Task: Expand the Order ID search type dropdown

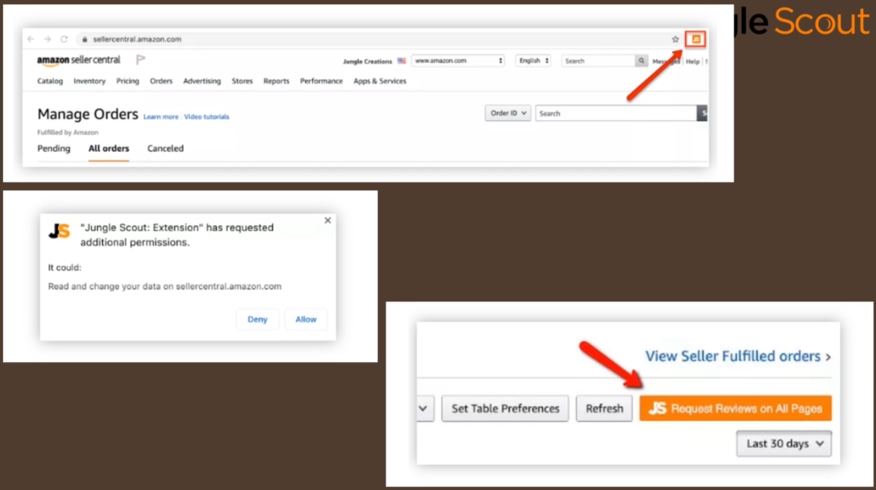Action: (x=507, y=113)
